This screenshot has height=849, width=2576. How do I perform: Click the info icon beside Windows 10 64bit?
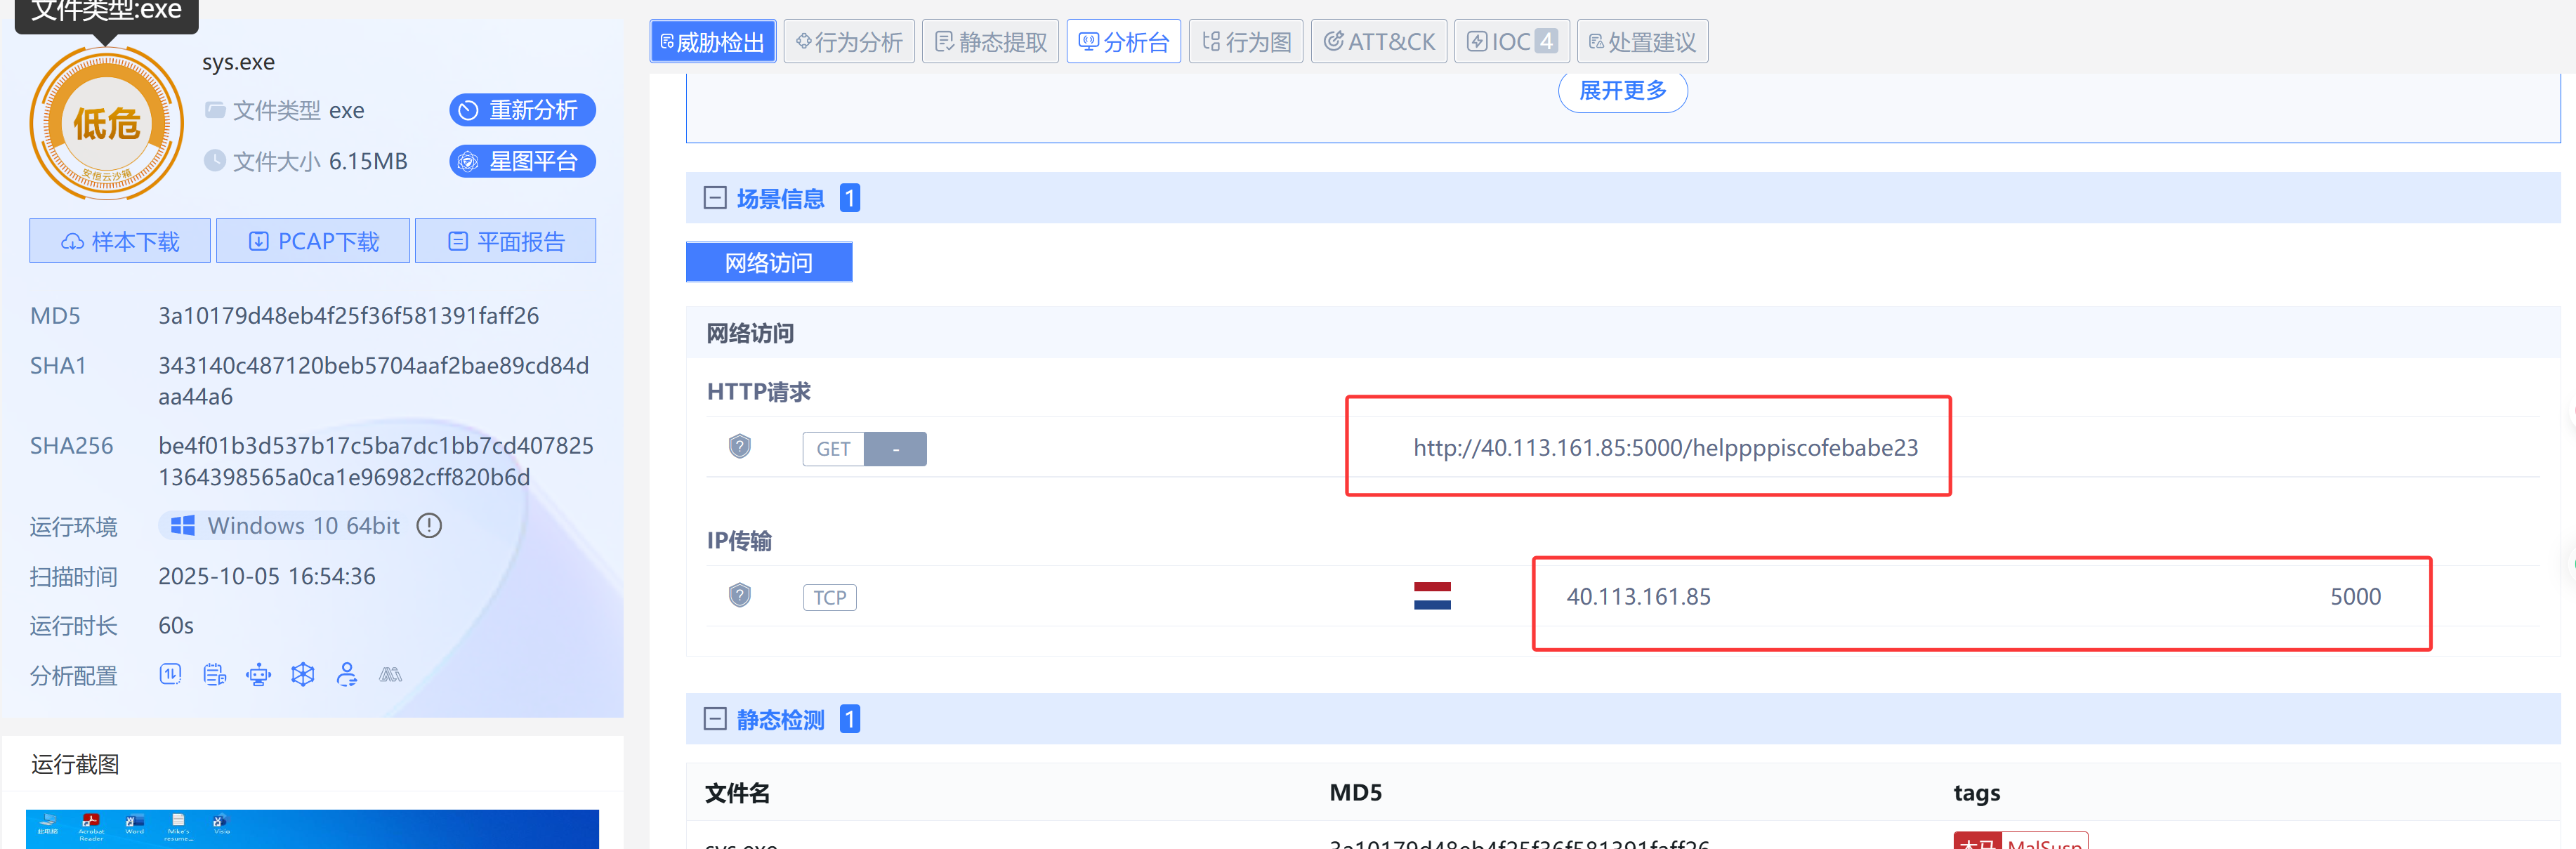pos(429,526)
